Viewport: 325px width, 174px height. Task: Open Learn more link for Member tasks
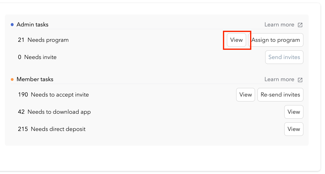[279, 79]
